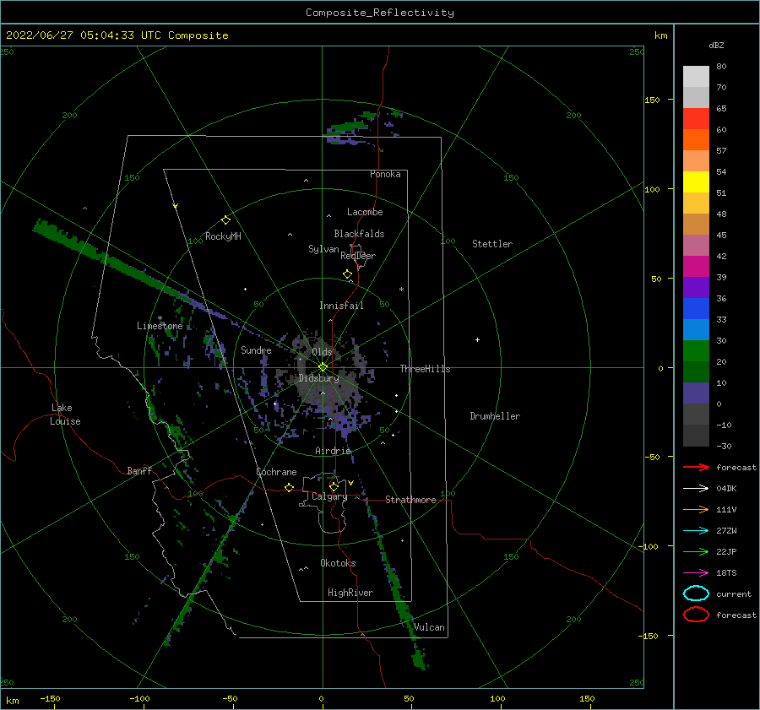Click the asterisk marker above Limestone
Viewport: 760px width, 710px height.
[x=160, y=318]
